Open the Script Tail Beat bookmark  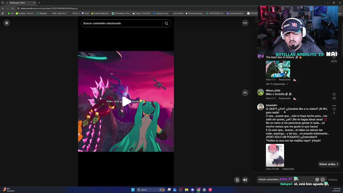177,13
